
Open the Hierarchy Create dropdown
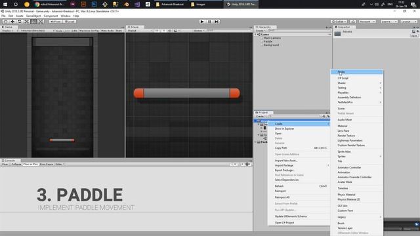tap(261, 31)
